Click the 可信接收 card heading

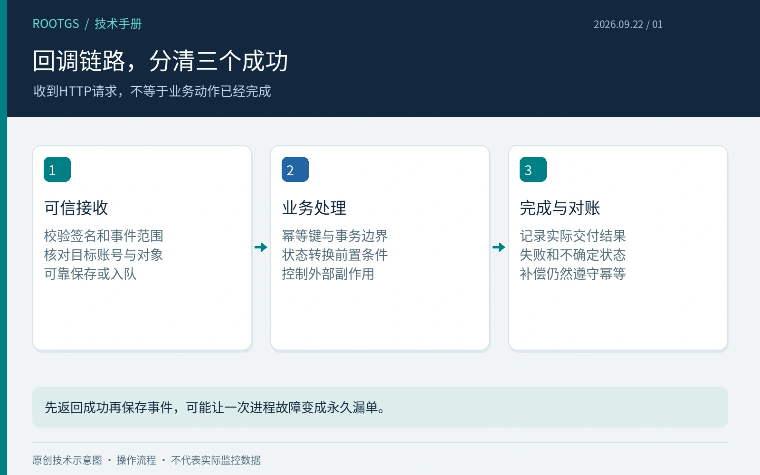click(76, 208)
